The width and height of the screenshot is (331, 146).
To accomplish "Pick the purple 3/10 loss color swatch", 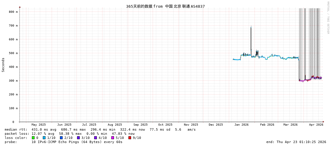I will tap(78, 138).
